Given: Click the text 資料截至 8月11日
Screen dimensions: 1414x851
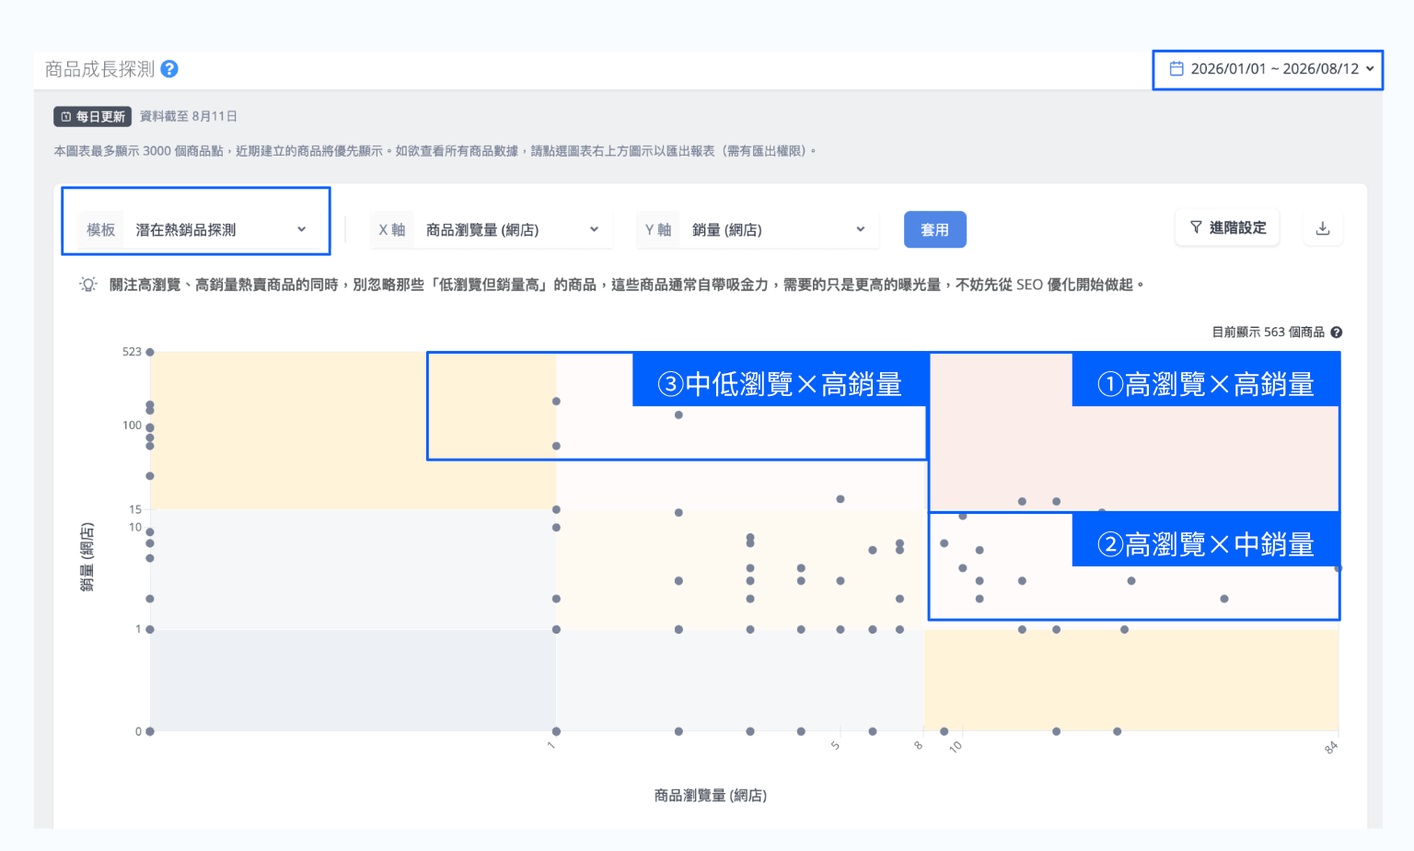Looking at the screenshot, I should pos(189,117).
